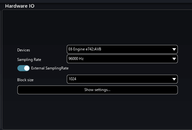The height and width of the screenshot is (130, 192).
Task: Click the 1024 value text
Action: (x=73, y=79)
